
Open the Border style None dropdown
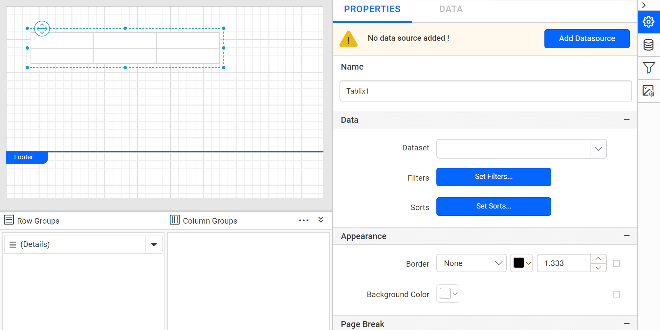click(471, 263)
